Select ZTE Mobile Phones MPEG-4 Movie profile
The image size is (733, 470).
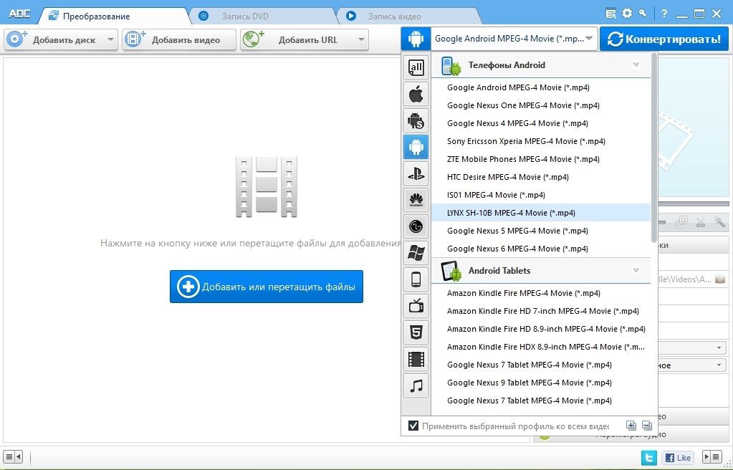(x=541, y=159)
